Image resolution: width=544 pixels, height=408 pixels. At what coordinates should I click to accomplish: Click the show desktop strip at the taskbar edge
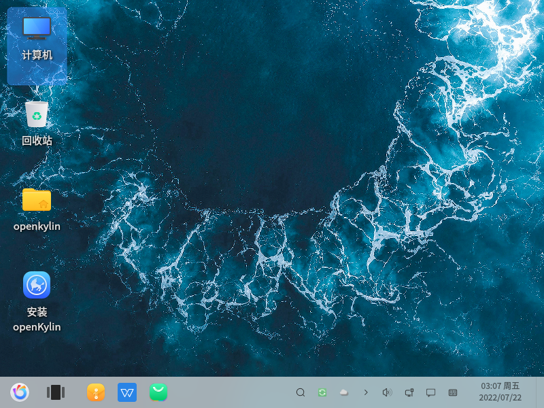click(x=540, y=392)
